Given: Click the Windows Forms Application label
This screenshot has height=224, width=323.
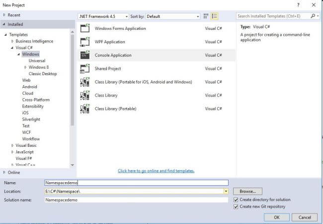Looking at the screenshot, I should click(x=120, y=28).
